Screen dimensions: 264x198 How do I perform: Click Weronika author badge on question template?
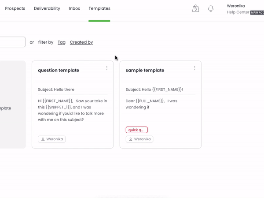tap(52, 139)
